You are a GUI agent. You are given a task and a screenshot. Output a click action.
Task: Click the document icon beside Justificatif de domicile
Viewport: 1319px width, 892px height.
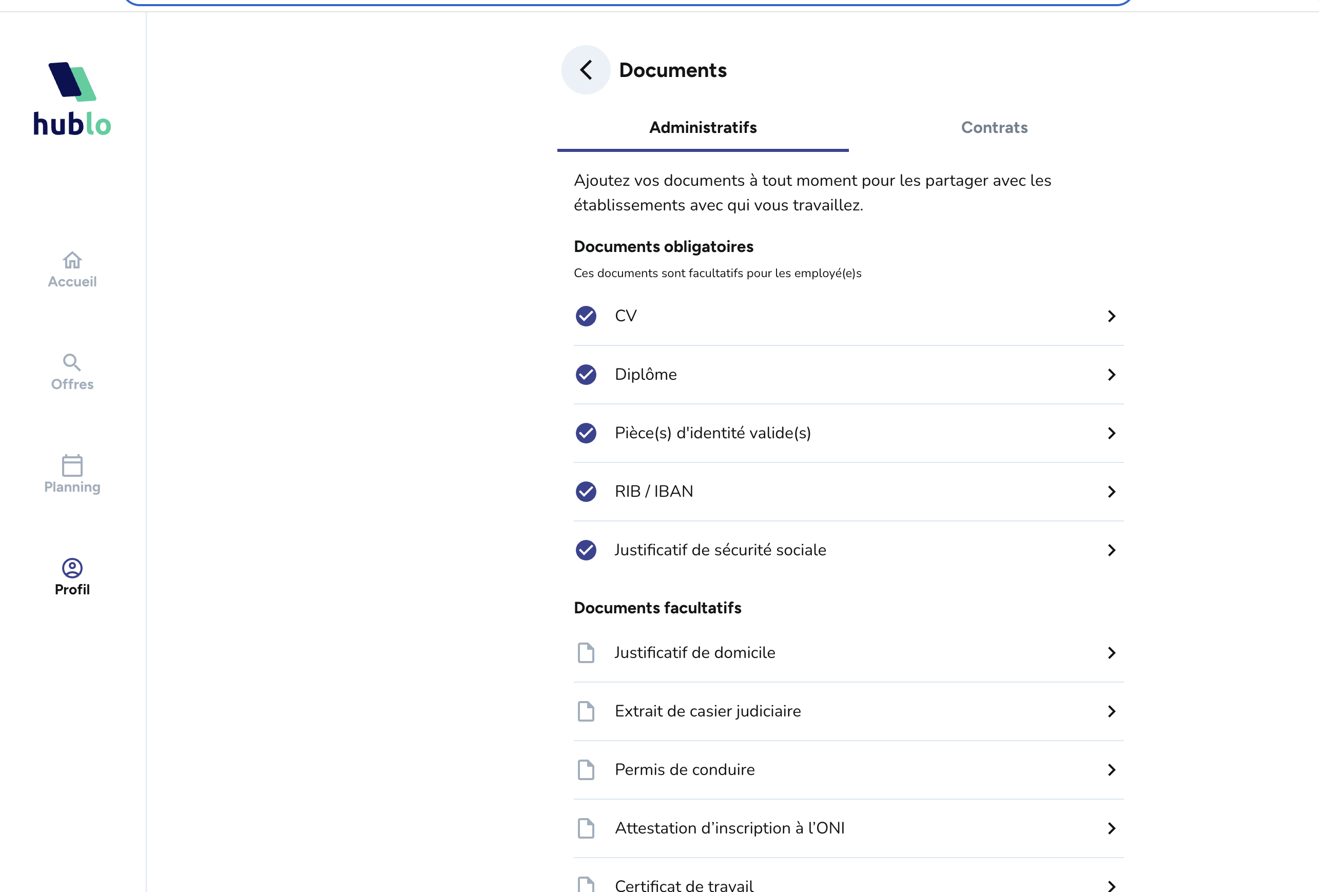pyautogui.click(x=586, y=653)
